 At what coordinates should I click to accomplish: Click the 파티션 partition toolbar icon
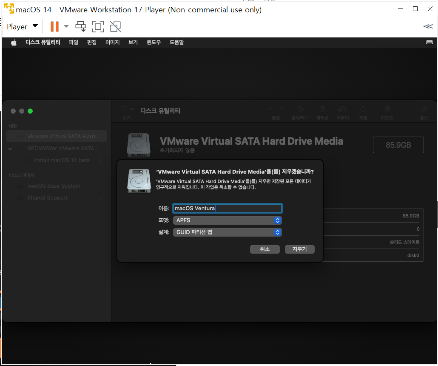322,109
